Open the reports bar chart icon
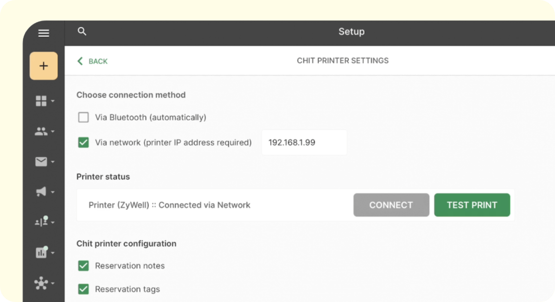 (41, 252)
